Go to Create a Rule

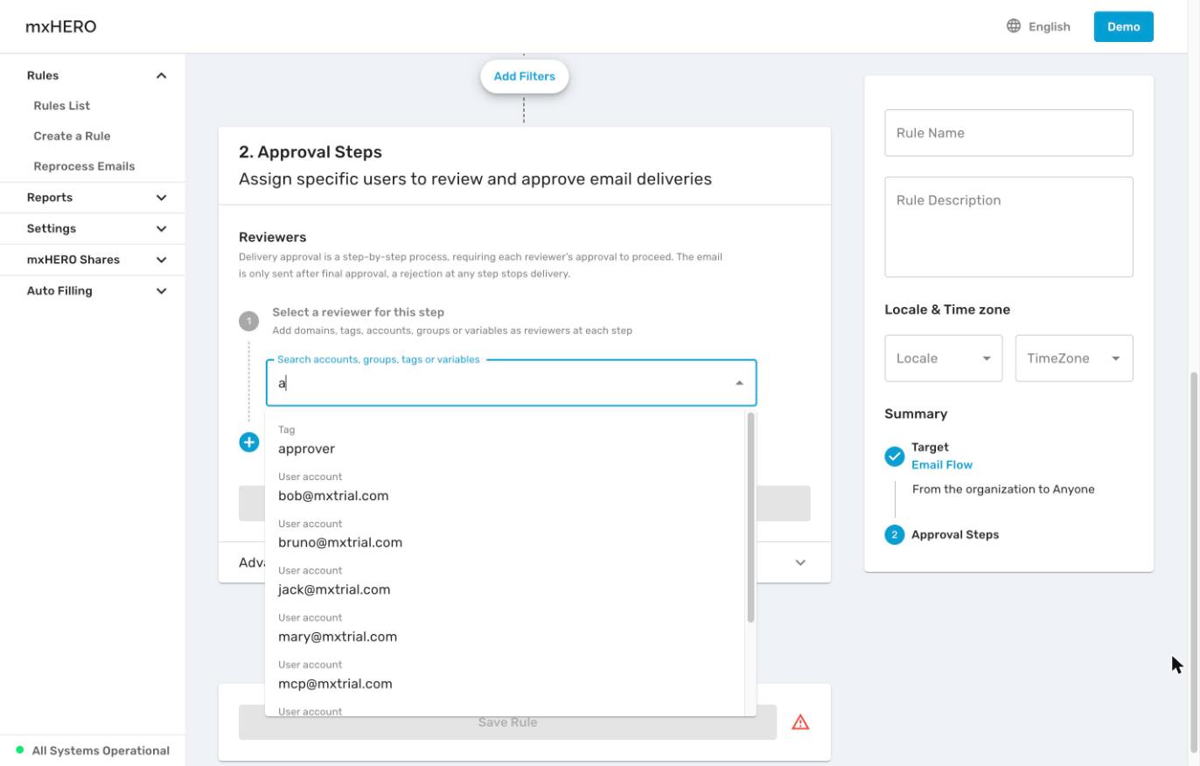72,136
